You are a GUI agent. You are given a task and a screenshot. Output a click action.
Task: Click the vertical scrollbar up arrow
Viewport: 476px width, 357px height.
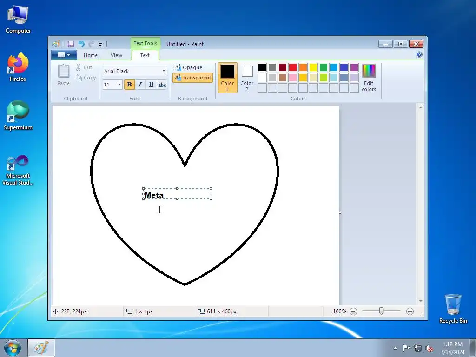click(421, 107)
